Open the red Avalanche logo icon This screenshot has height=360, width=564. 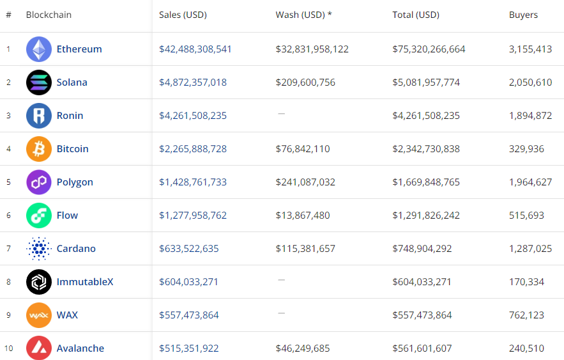39,348
